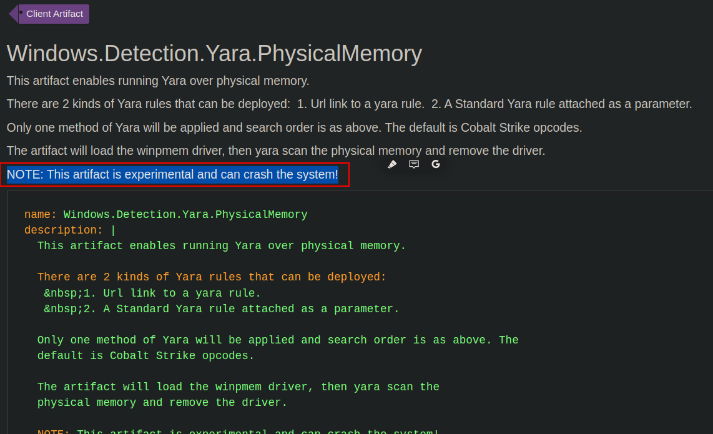Viewport: 713px width, 434px height.
Task: Click the pipe character after description
Action: point(113,230)
